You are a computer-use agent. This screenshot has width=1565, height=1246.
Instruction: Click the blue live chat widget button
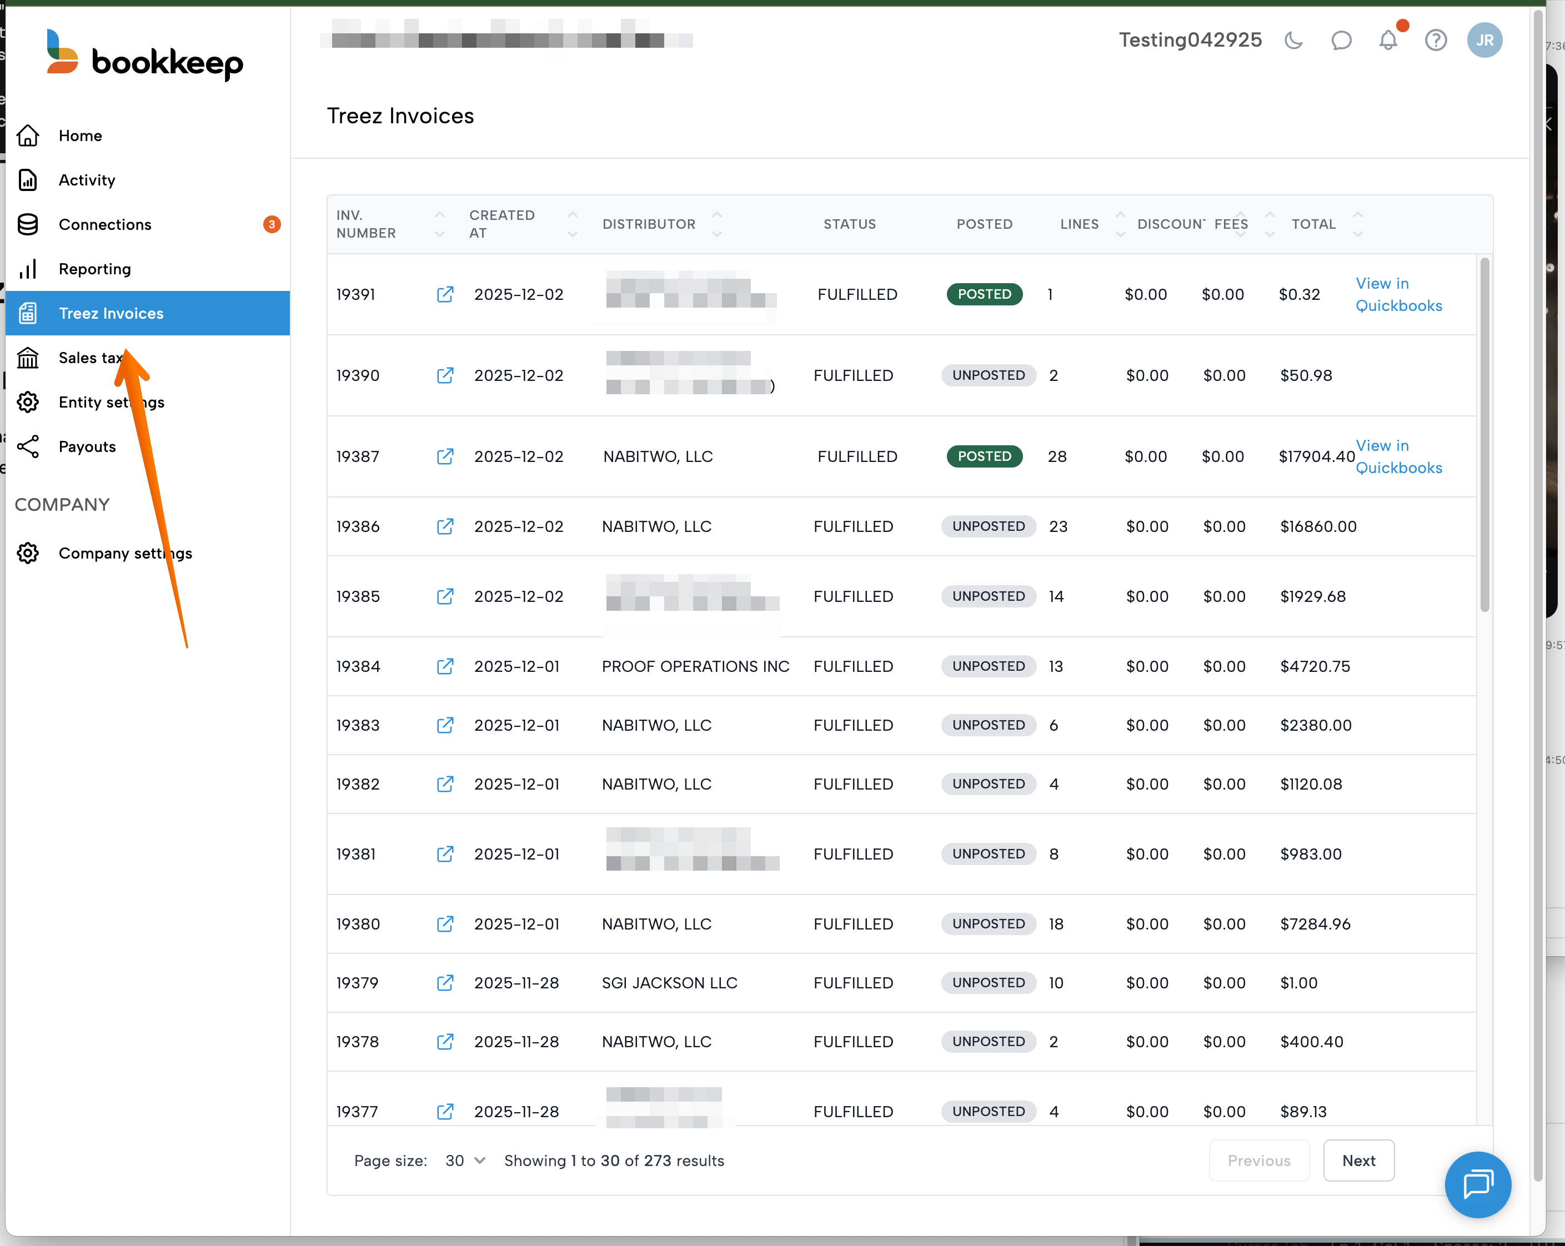[x=1477, y=1184]
